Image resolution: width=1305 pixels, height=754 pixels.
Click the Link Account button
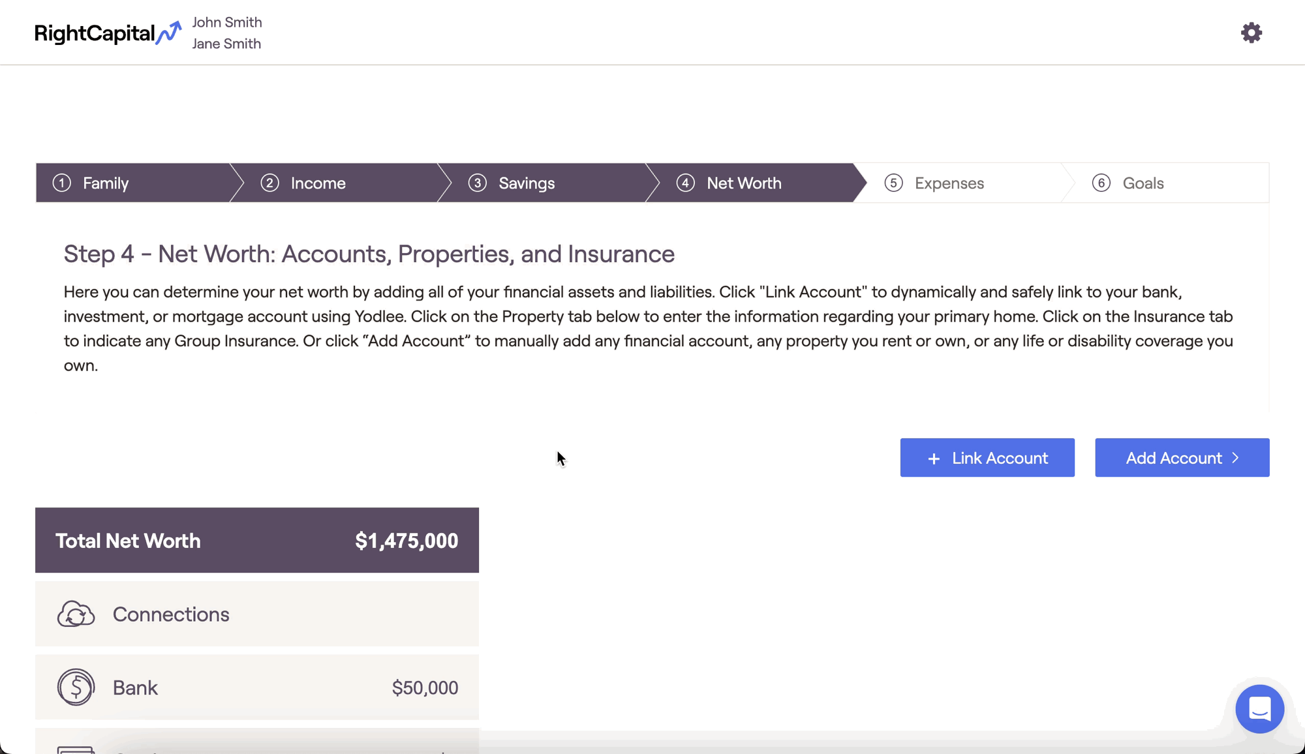coord(987,458)
